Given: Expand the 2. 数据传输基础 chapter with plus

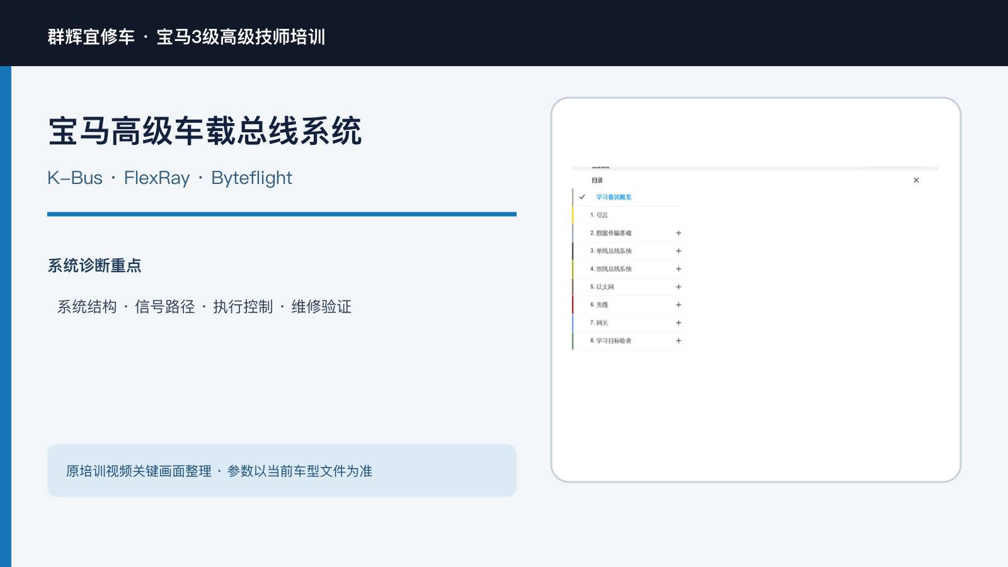Looking at the screenshot, I should [679, 233].
